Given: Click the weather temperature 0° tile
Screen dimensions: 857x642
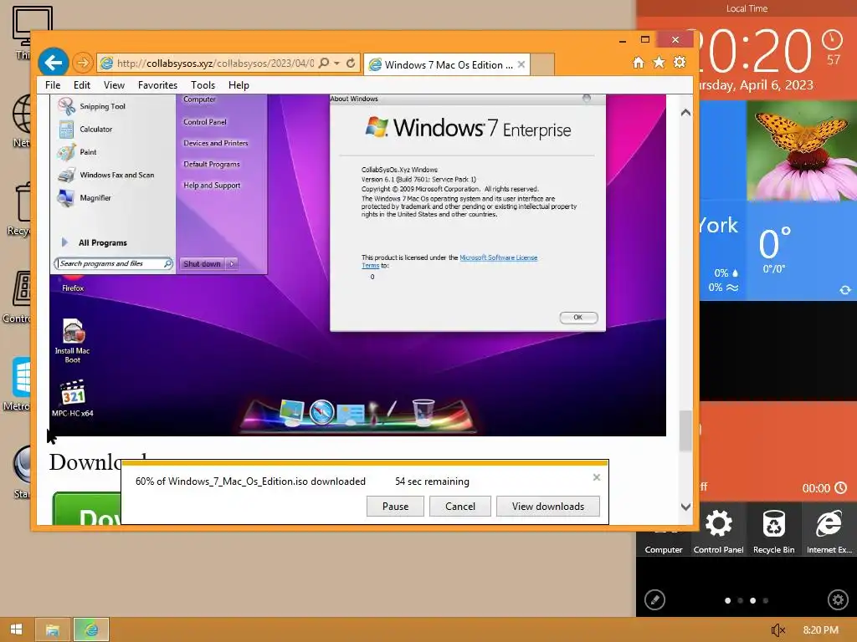Looking at the screenshot, I should tap(802, 252).
